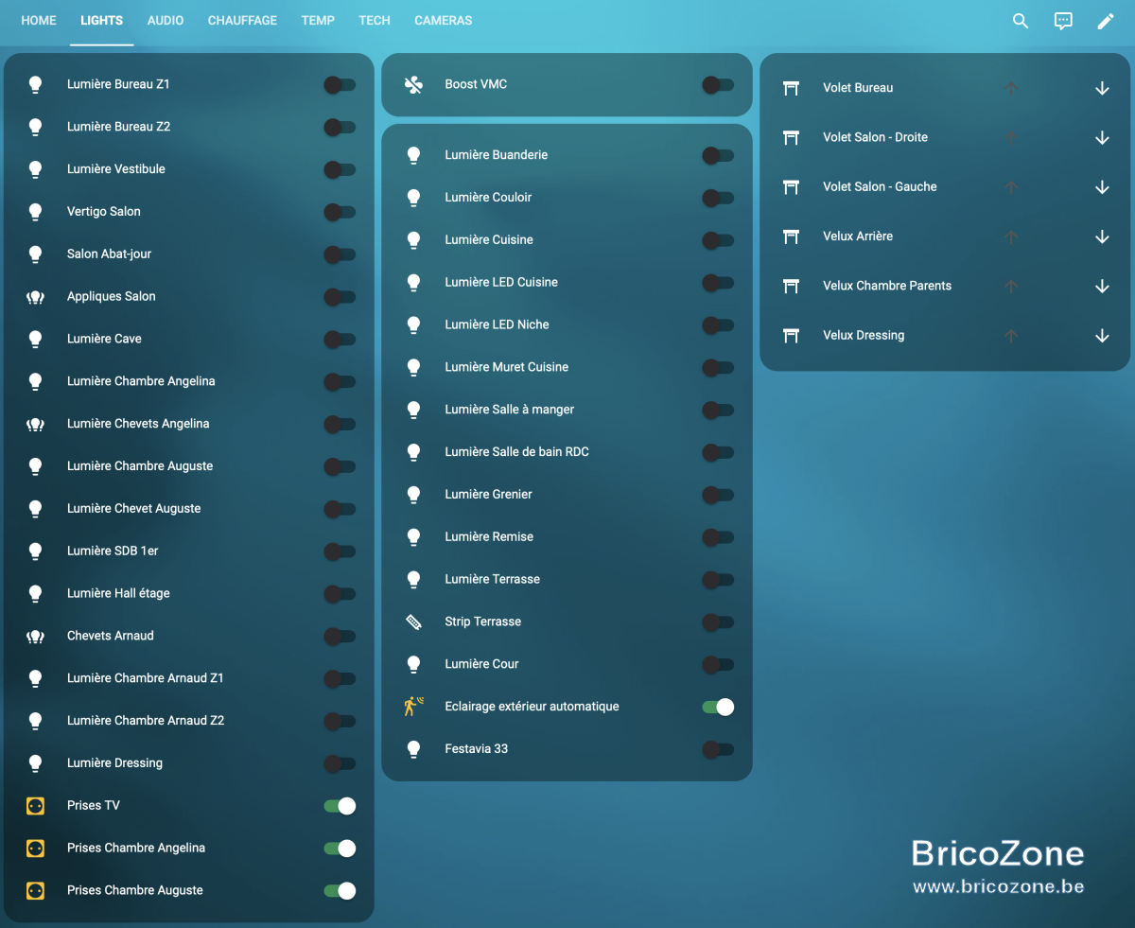Open the assistant chat icon

tap(1063, 21)
